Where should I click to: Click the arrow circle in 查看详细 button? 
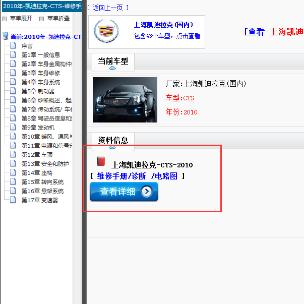147,192
